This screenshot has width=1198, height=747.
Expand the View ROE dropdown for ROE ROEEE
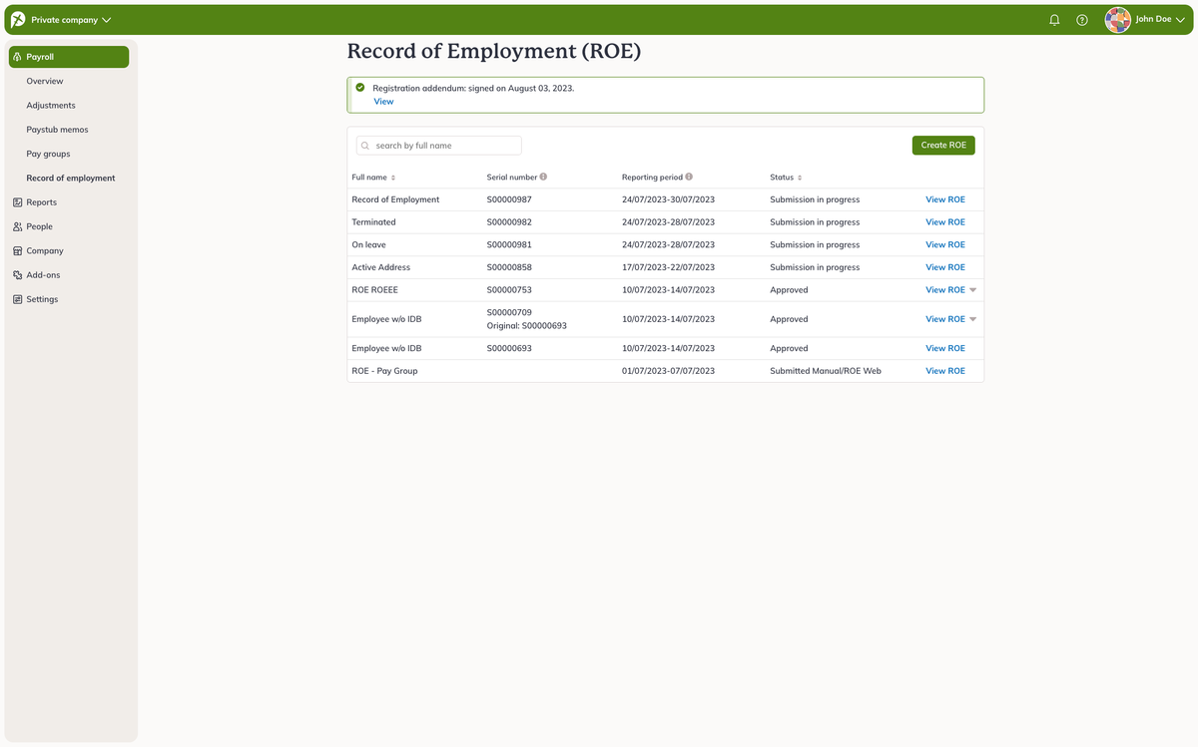point(973,289)
